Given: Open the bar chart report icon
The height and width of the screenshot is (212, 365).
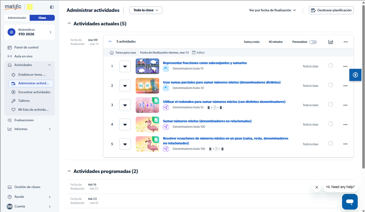Looking at the screenshot, I should tap(331, 42).
